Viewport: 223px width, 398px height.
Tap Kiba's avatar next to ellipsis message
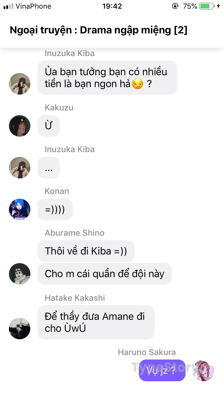pos(20,168)
